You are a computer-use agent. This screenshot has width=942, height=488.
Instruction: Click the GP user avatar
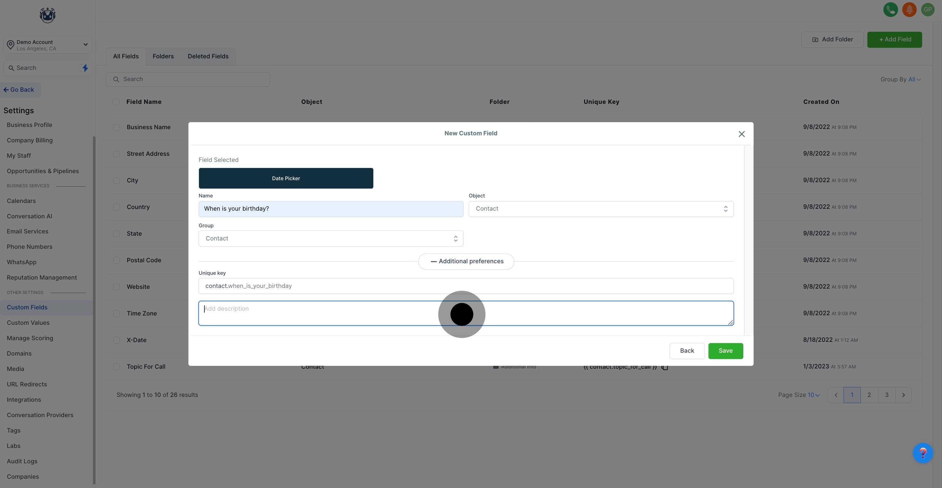point(928,10)
